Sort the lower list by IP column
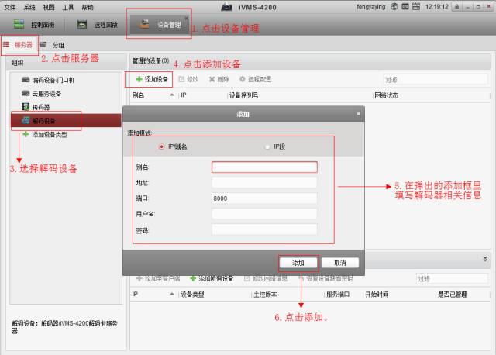This screenshot has width=496, height=355. 135,295
